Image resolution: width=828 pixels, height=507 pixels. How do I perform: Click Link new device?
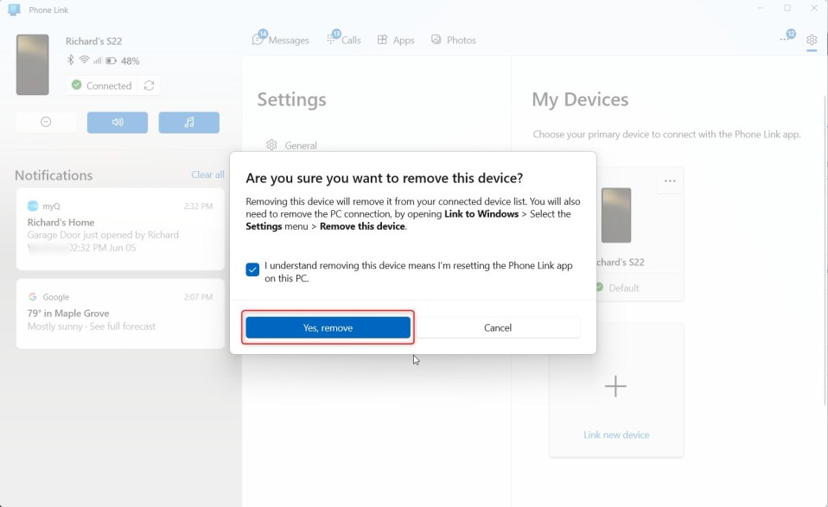(616, 434)
